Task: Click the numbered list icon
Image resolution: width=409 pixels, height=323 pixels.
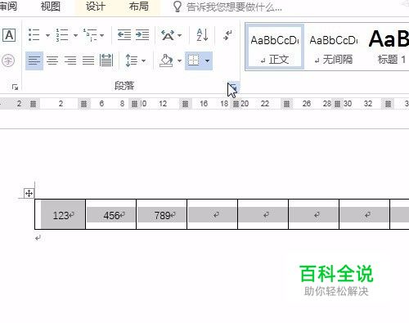Action: pyautogui.click(x=62, y=35)
